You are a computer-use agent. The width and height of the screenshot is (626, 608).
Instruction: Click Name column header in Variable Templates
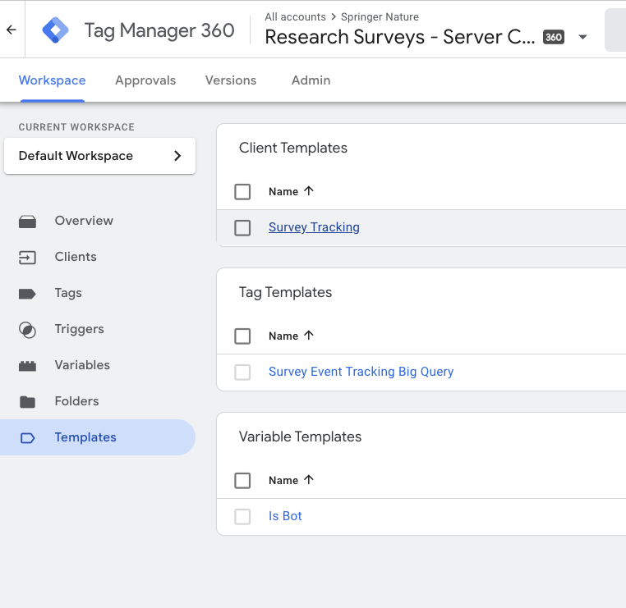coord(283,481)
